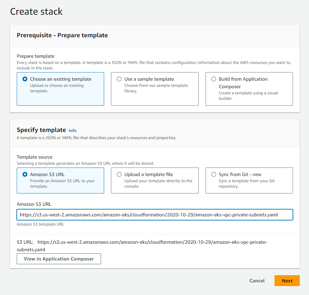Image resolution: width=309 pixels, height=295 pixels.
Task: Select the 'Choose an existing template' radio button
Action: [x=25, y=79]
